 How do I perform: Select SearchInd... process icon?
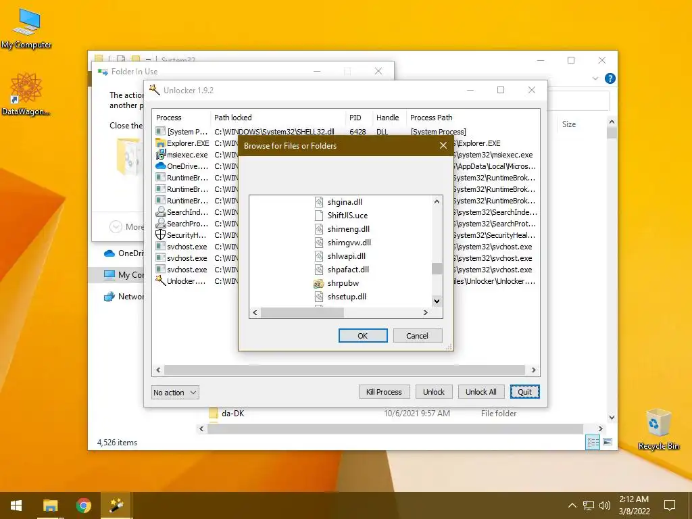click(160, 212)
